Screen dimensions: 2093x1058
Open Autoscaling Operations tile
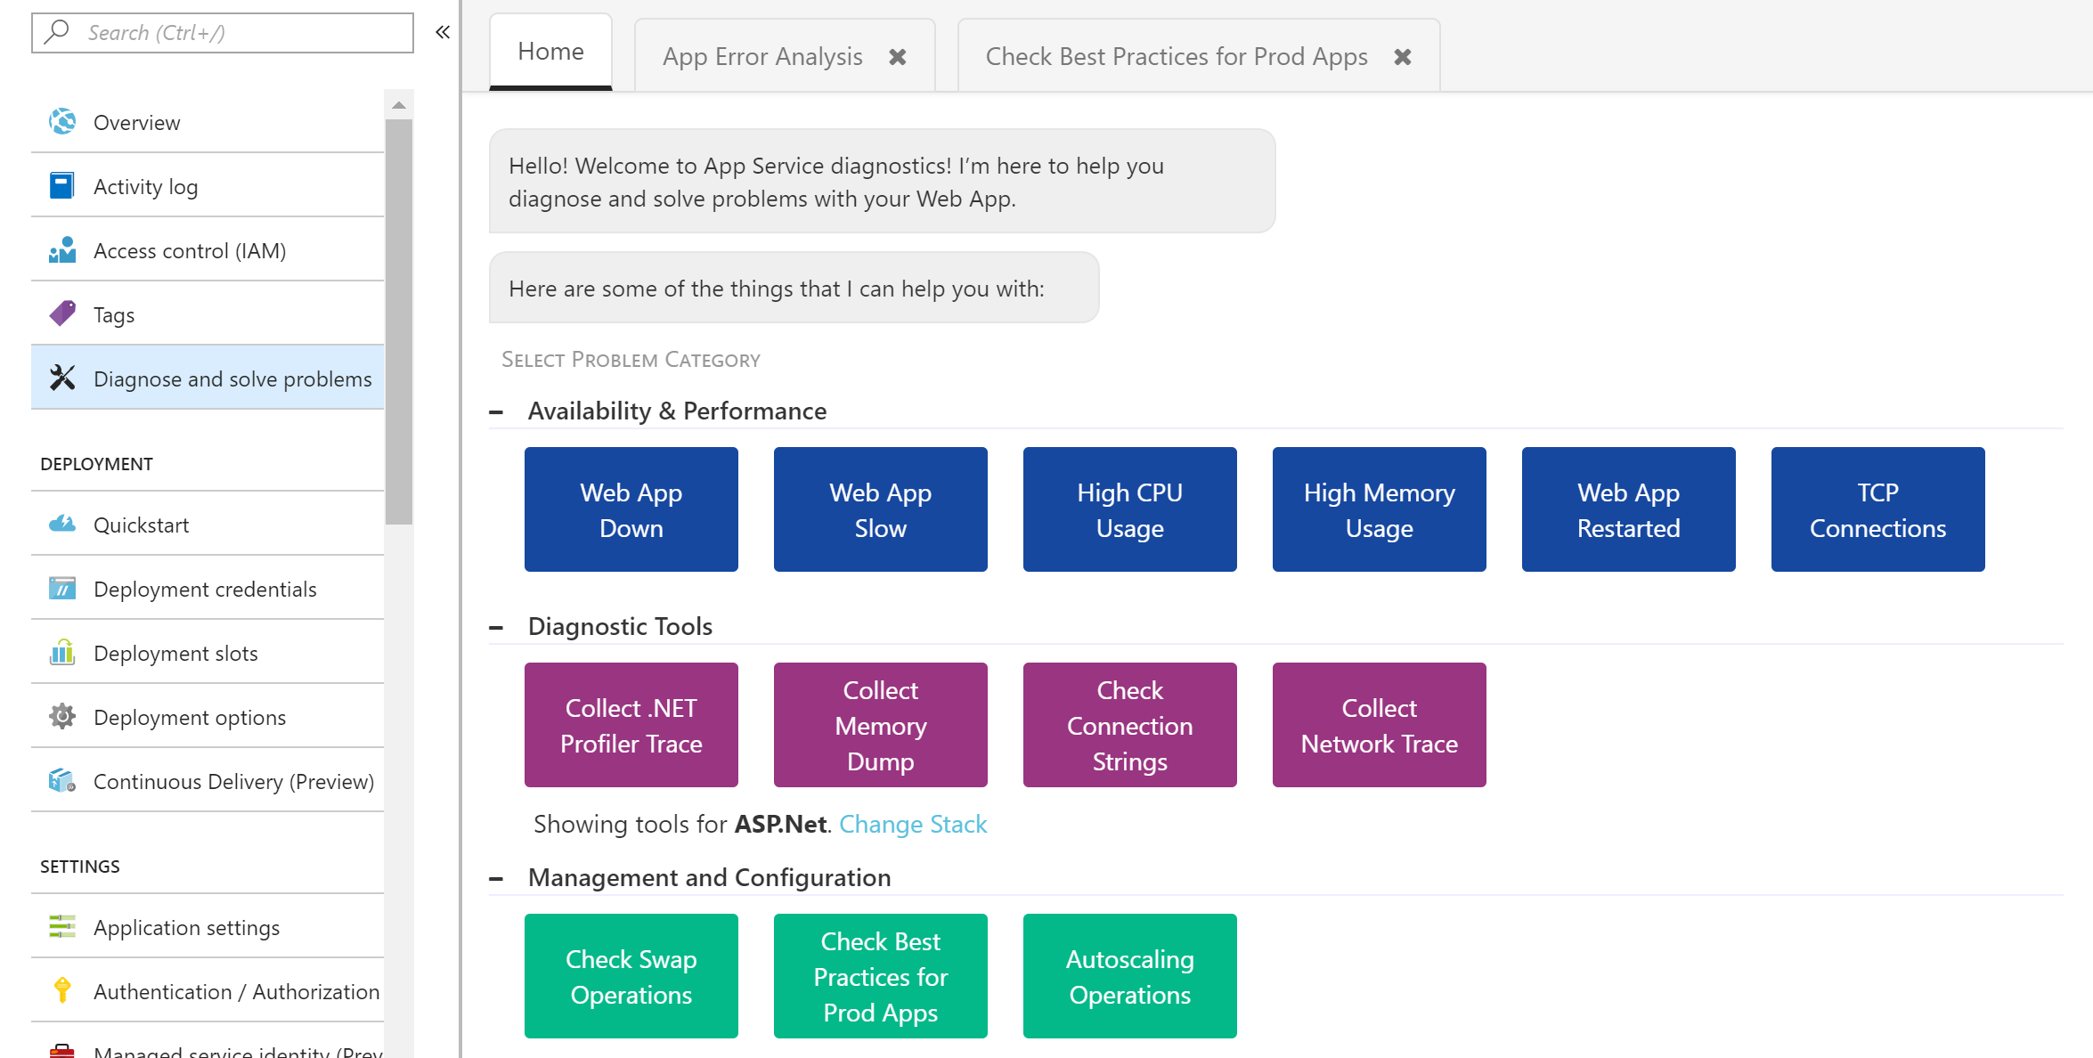coord(1129,976)
